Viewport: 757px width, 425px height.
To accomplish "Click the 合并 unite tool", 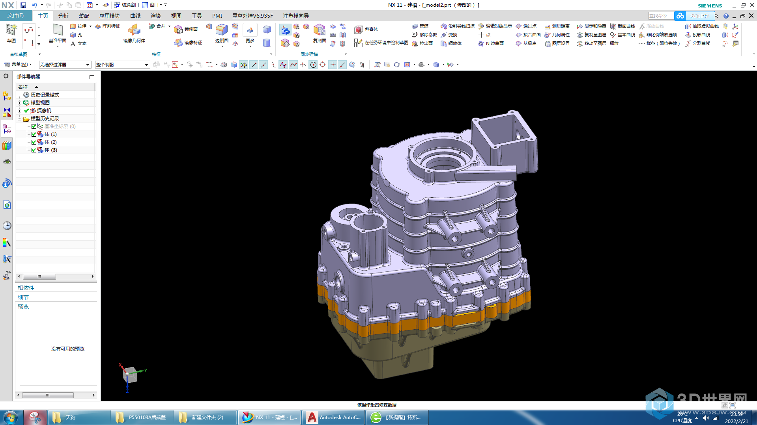I will pos(157,26).
